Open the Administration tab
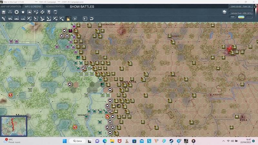 [x=55, y=6]
